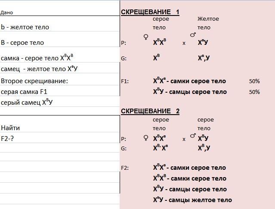Click the "Второе скрещивание:" cell

tap(34, 81)
